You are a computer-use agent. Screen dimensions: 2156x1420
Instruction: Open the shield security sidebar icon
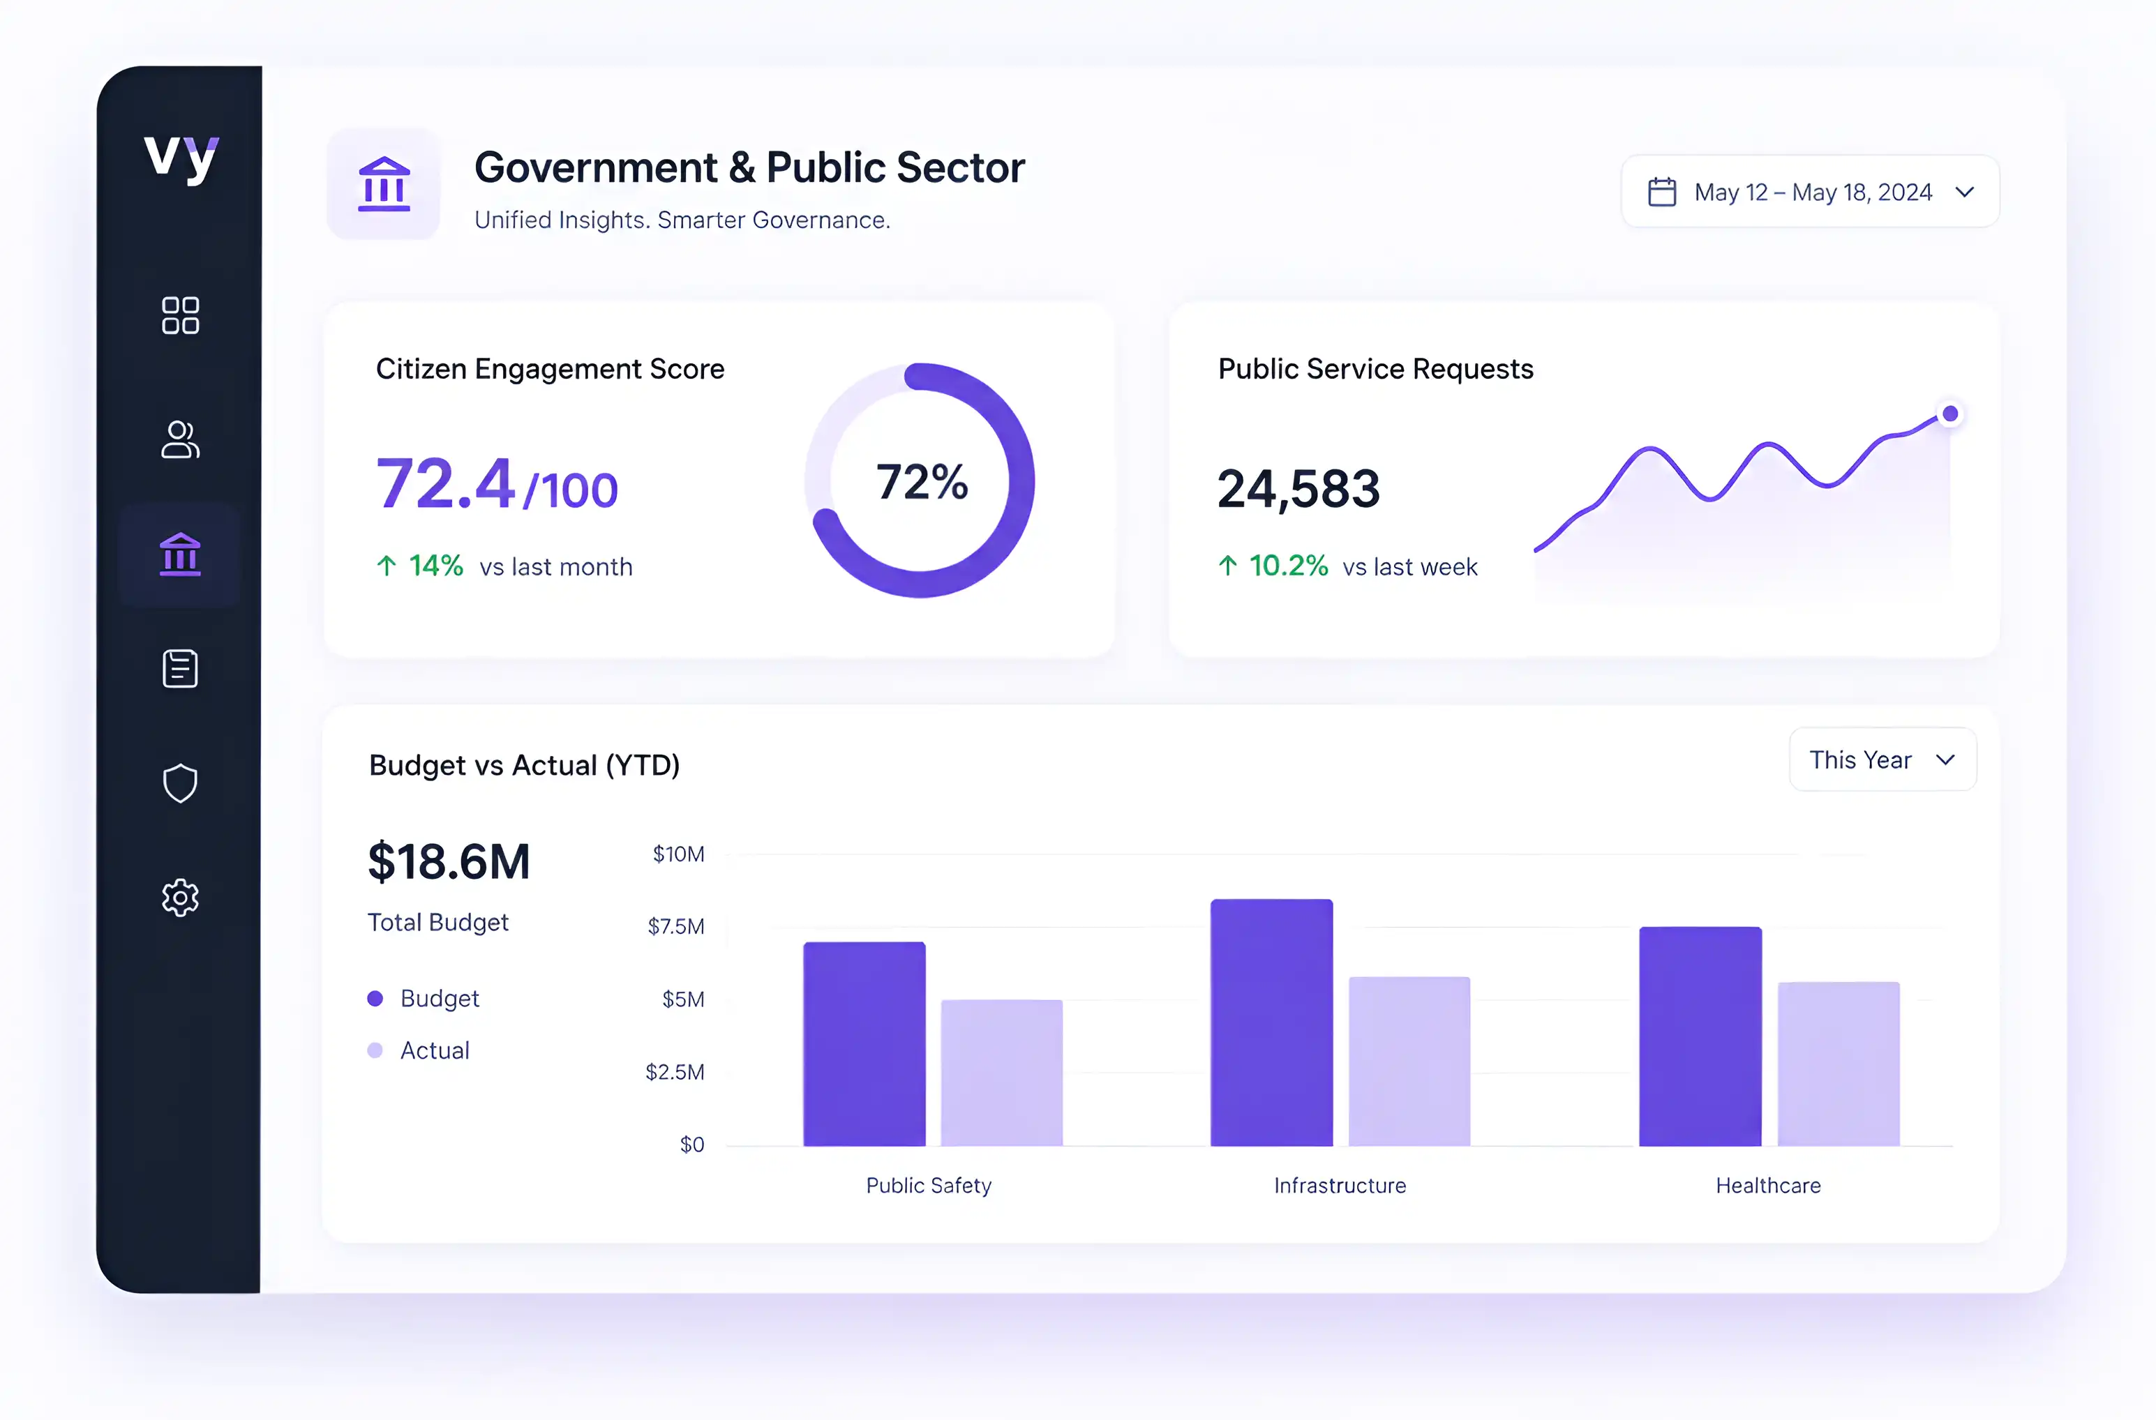click(180, 783)
